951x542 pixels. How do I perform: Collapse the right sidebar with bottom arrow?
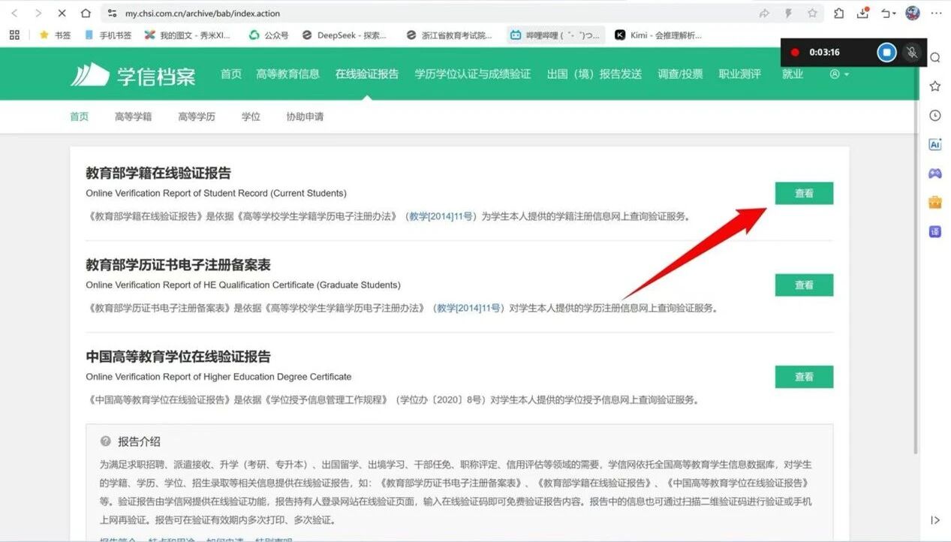(x=935, y=519)
